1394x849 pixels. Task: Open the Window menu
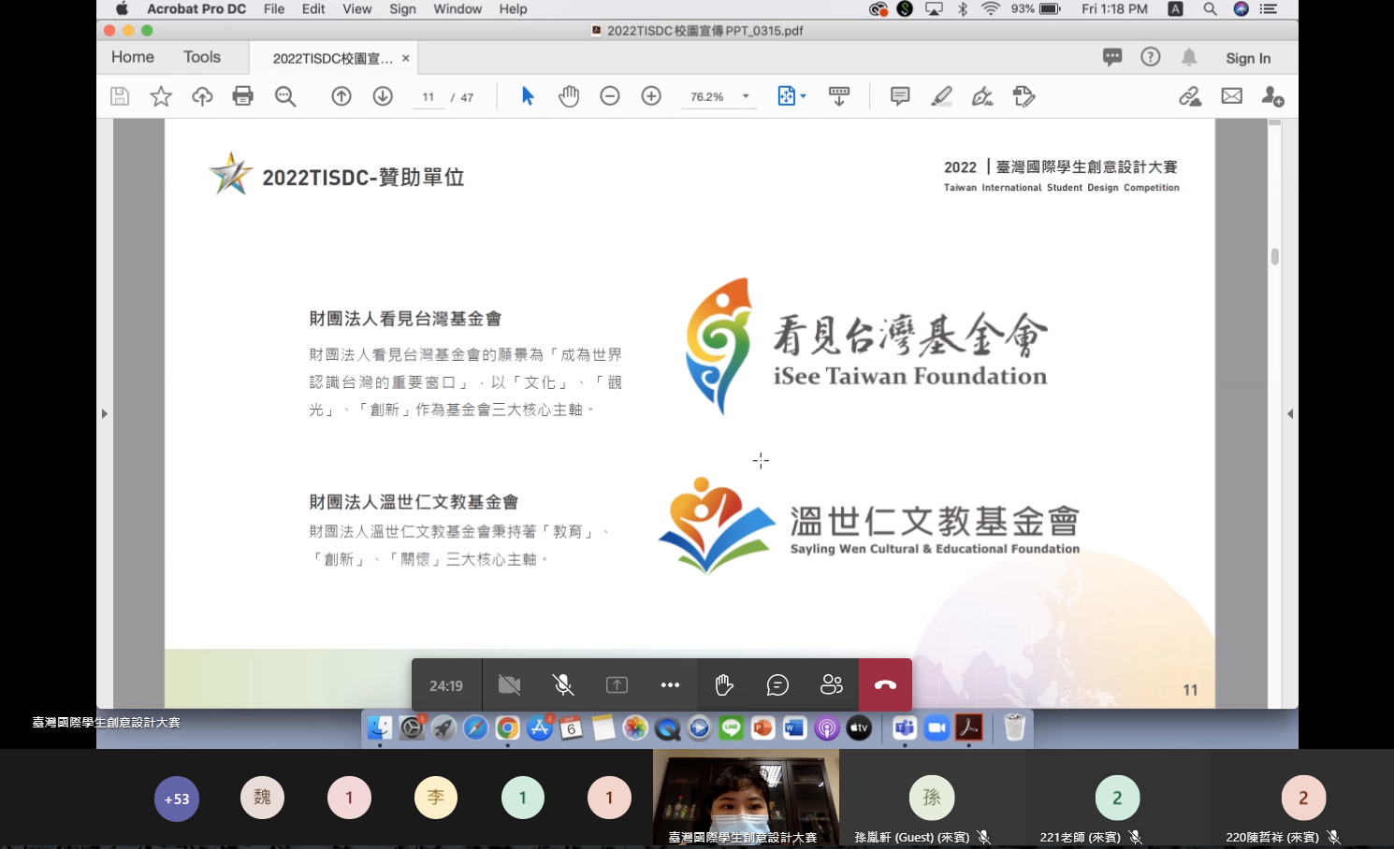pyautogui.click(x=457, y=9)
